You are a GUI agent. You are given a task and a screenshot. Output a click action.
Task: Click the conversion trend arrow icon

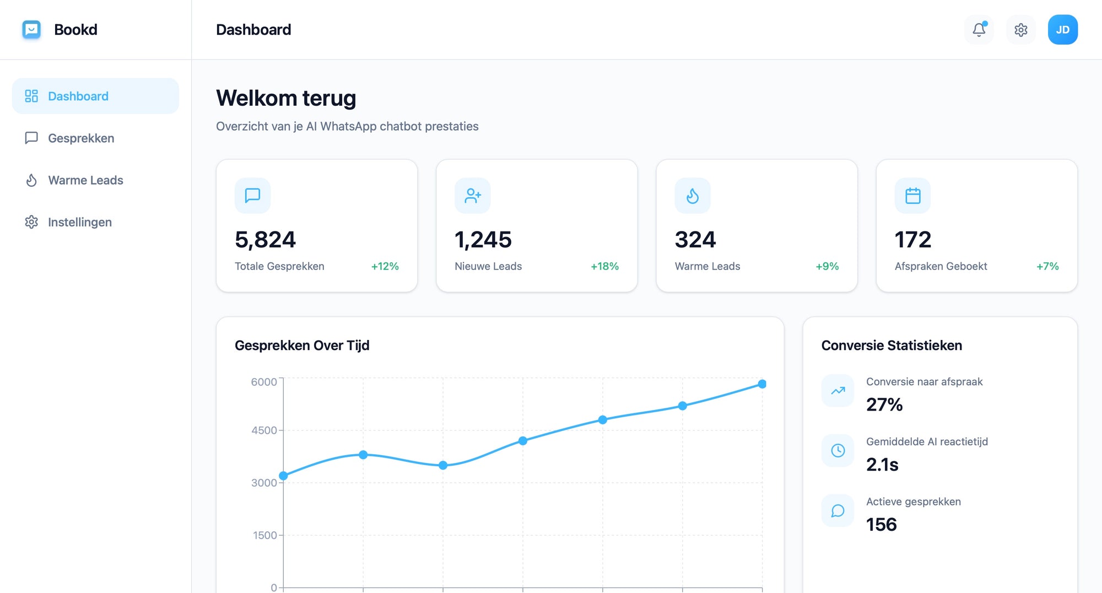coord(838,390)
